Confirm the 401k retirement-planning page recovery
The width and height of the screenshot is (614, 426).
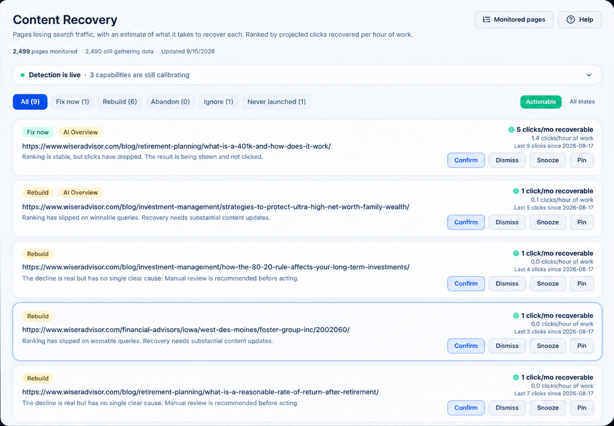pyautogui.click(x=466, y=160)
